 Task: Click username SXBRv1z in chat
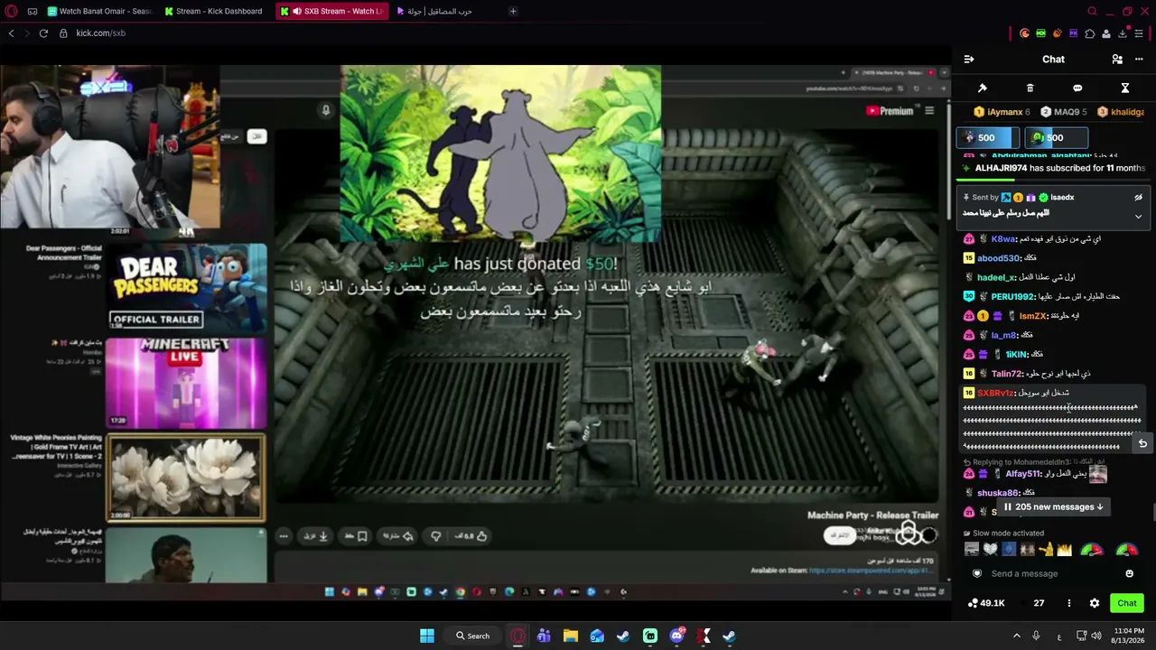point(996,393)
